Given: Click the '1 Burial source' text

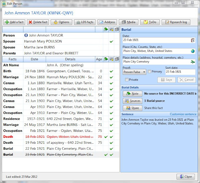Looking at the screenshot, I should point(154,101).
